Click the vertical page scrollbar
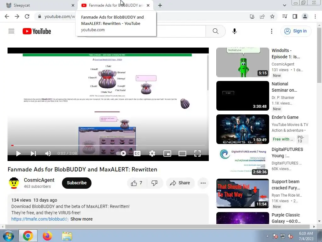 pyautogui.click(x=319, y=55)
